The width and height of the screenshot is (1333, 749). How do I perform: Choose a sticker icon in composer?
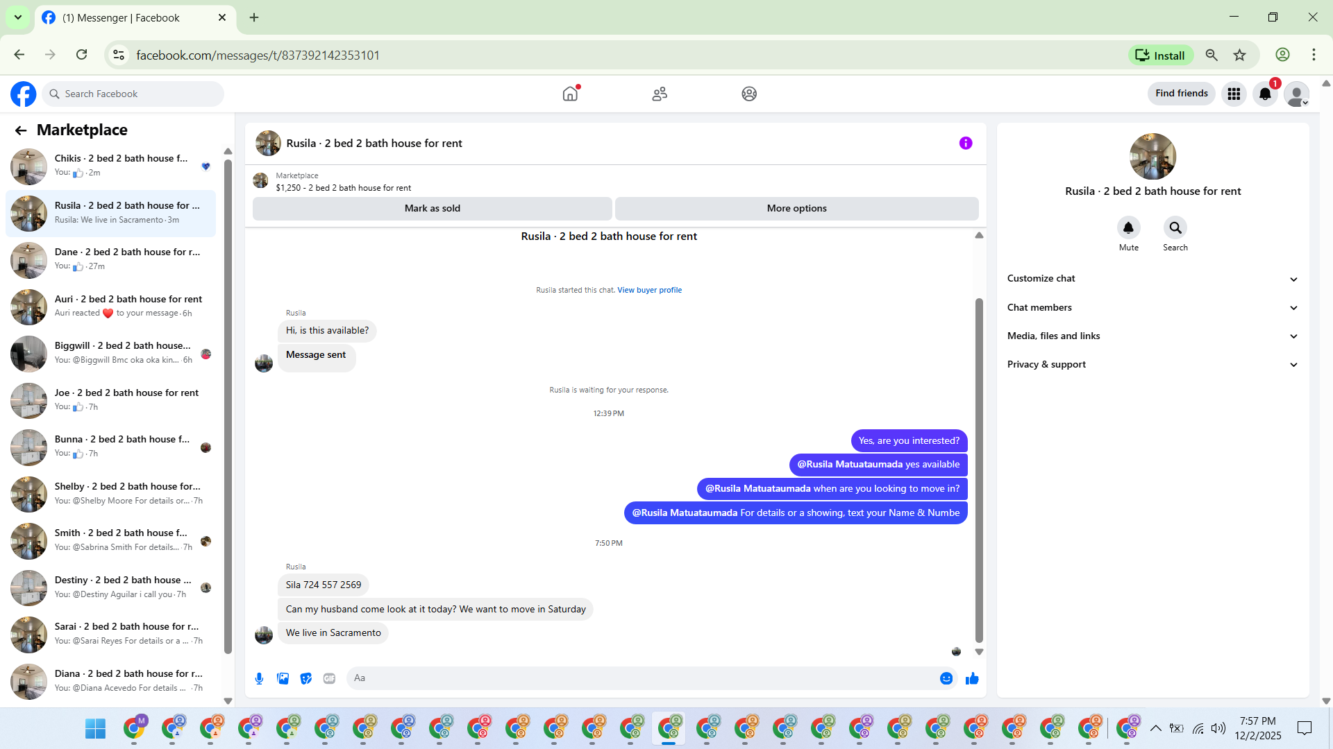click(306, 678)
